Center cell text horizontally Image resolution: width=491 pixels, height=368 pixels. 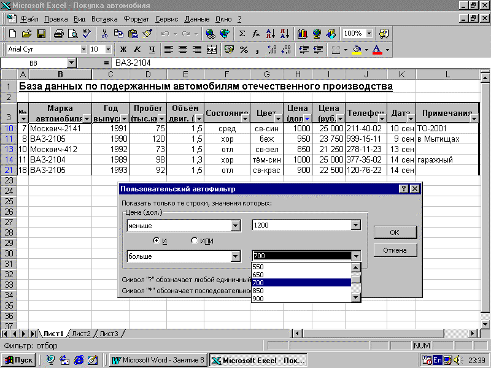pyautogui.click(x=183, y=50)
